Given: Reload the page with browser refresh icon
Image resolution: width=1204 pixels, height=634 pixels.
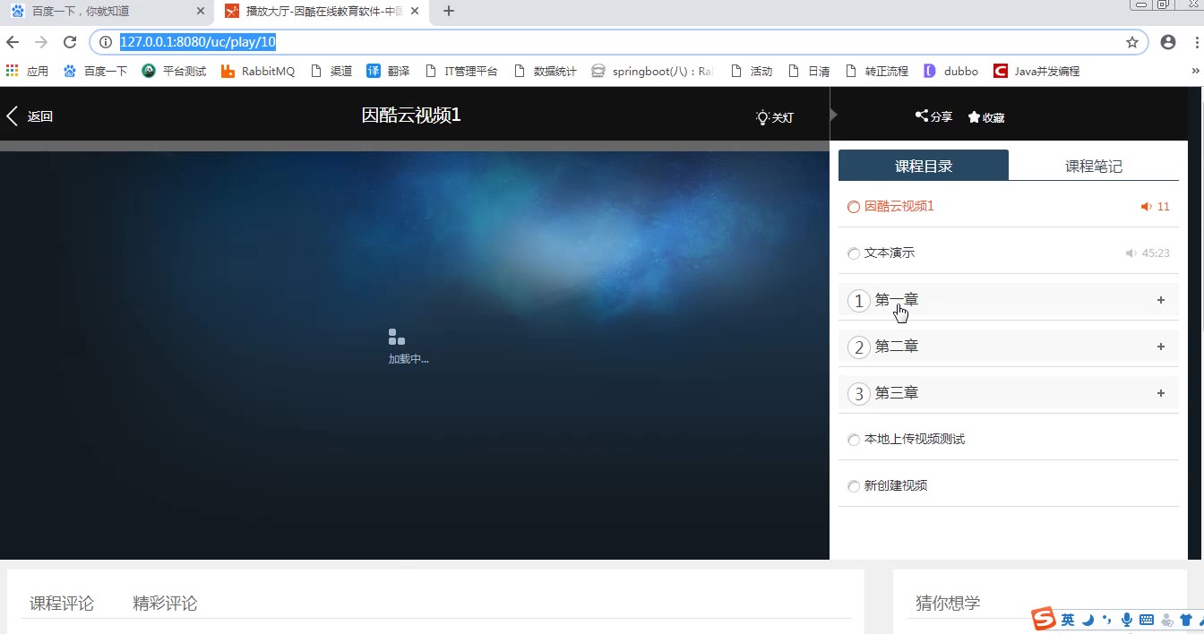Looking at the screenshot, I should 70,42.
